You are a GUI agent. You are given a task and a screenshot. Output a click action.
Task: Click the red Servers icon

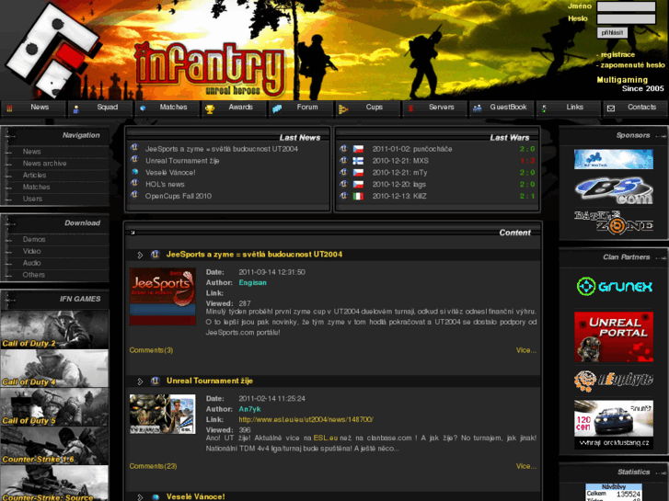point(410,108)
